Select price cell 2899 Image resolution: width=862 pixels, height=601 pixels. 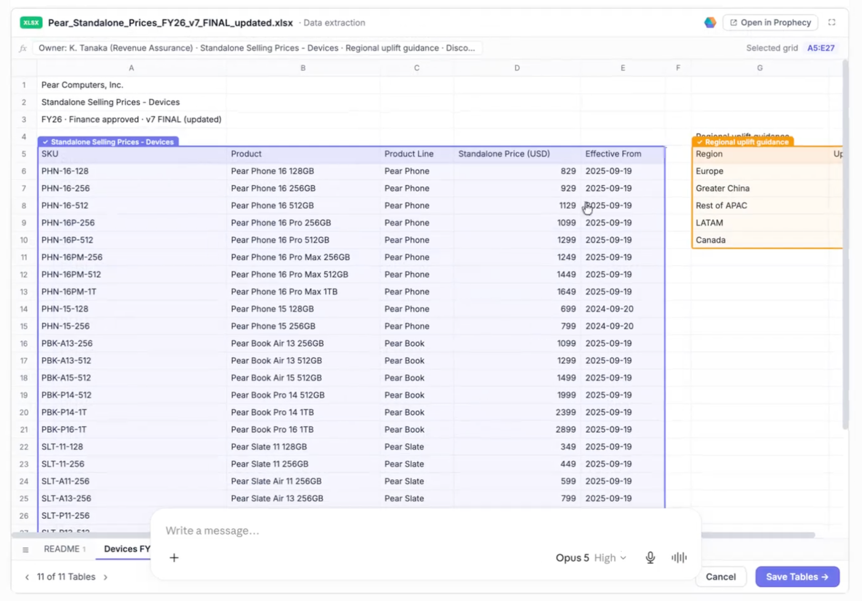pos(517,430)
